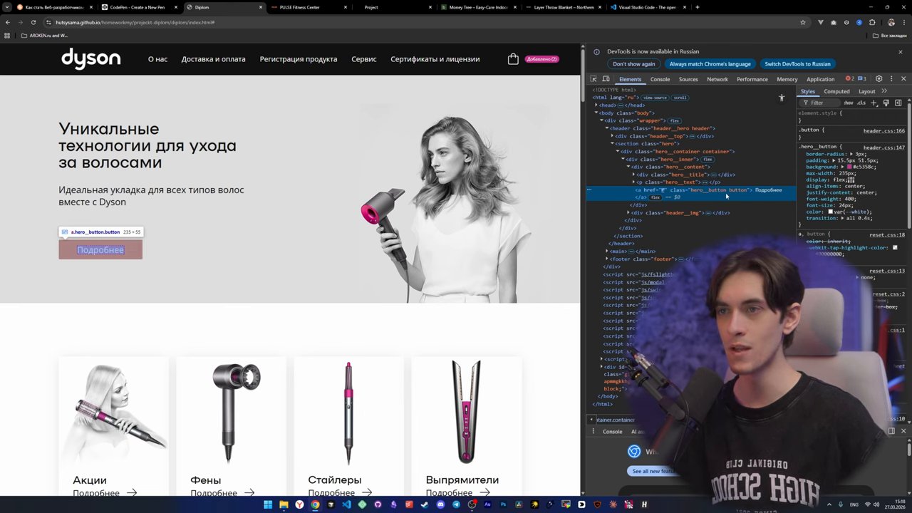Click the red error count indicator
This screenshot has width=912, height=513.
tap(849, 79)
